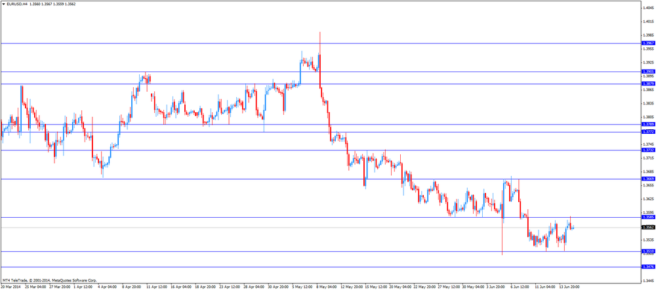
Task: Click the current price marker 1.3562
Action: coord(649,227)
